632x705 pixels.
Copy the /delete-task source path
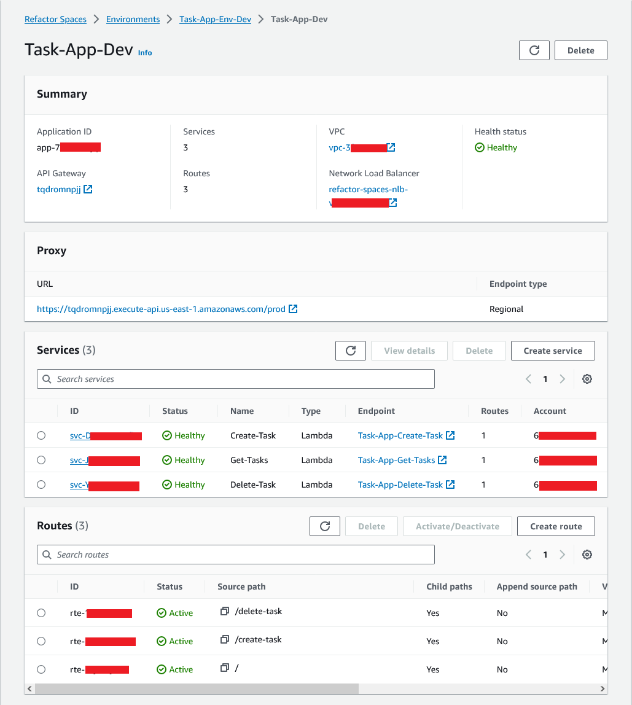[x=224, y=611]
